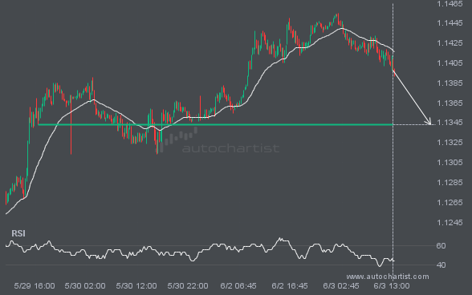472x295 pixels.
Task: Click the 6/3 13:00 time label
Action: 392,285
